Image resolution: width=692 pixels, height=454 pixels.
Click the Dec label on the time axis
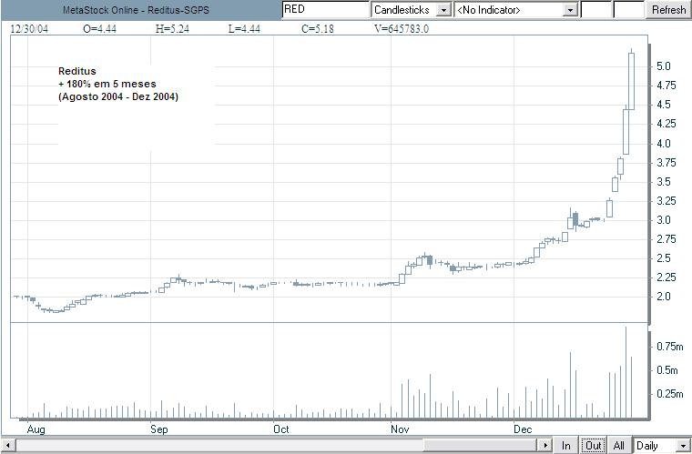[523, 429]
